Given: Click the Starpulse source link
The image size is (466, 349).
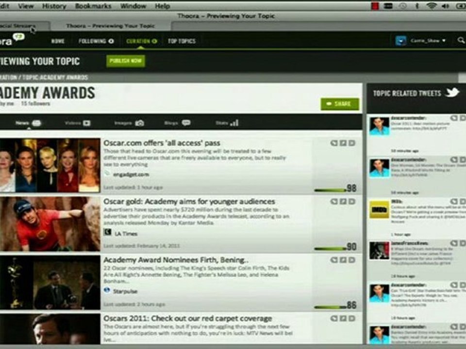Looking at the screenshot, I should [125, 291].
